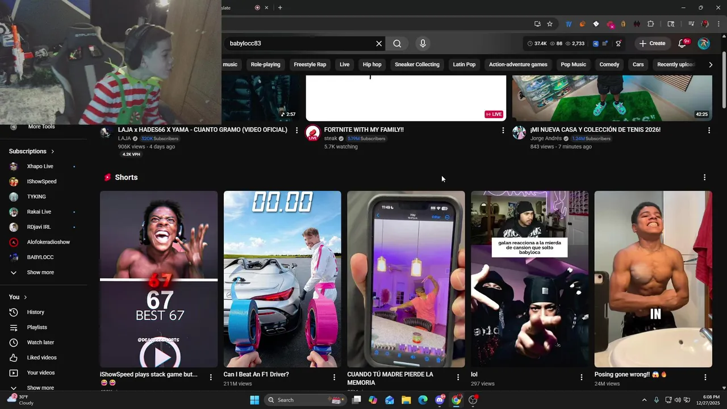
Task: Open Microsoft Edge from taskbar
Action: click(423, 400)
